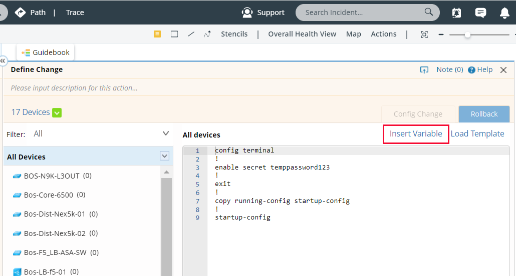Image resolution: width=516 pixels, height=276 pixels.
Task: Open the notifications bell
Action: (504, 12)
